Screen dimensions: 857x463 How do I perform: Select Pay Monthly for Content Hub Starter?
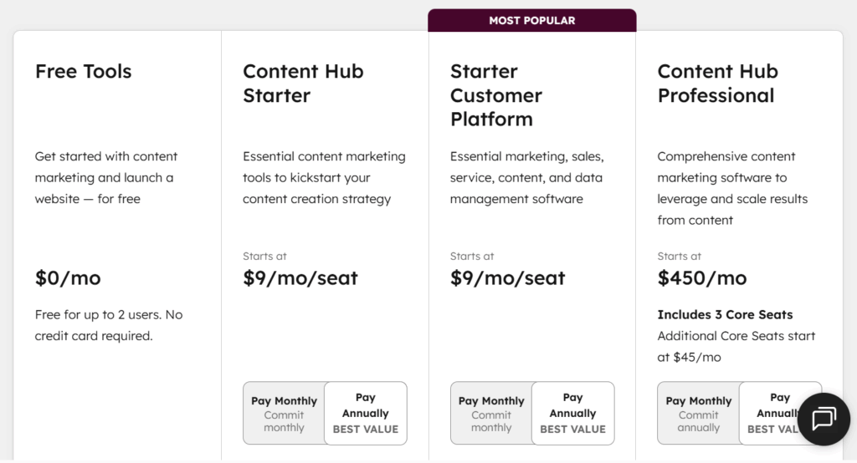(x=284, y=414)
